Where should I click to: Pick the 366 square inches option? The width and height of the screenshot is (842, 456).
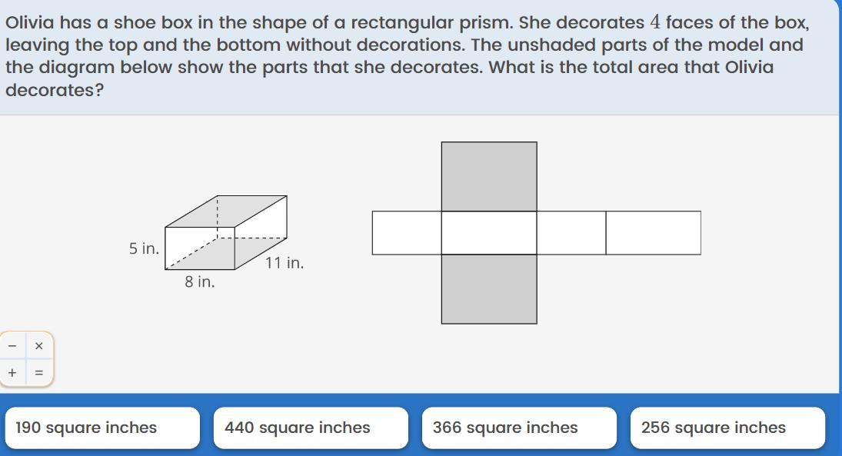tap(519, 428)
